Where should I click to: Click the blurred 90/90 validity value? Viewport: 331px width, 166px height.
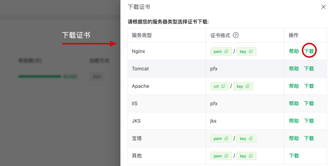point(70,76)
